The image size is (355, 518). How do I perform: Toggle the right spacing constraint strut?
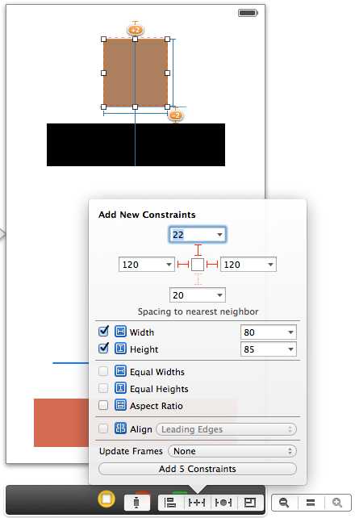[212, 265]
